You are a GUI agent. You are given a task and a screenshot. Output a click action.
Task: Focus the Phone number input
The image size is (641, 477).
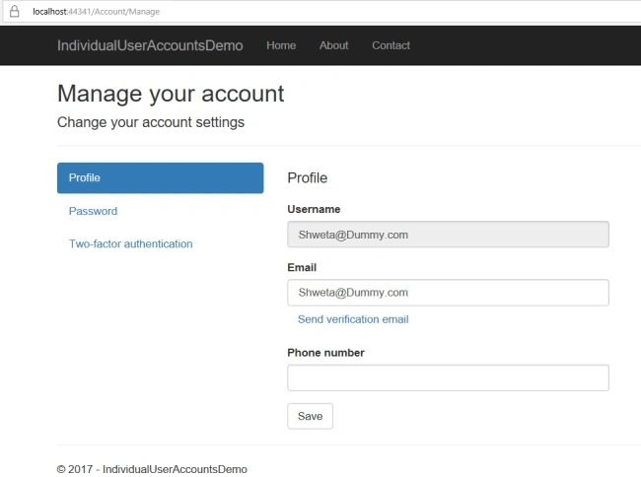[448, 377]
